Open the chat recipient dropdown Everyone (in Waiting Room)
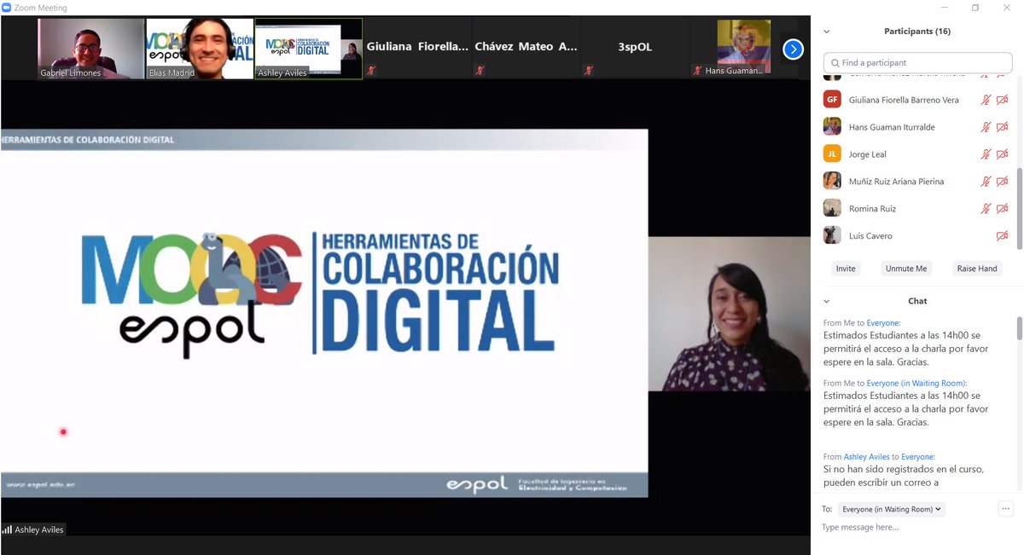The width and height of the screenshot is (1024, 555). point(892,509)
